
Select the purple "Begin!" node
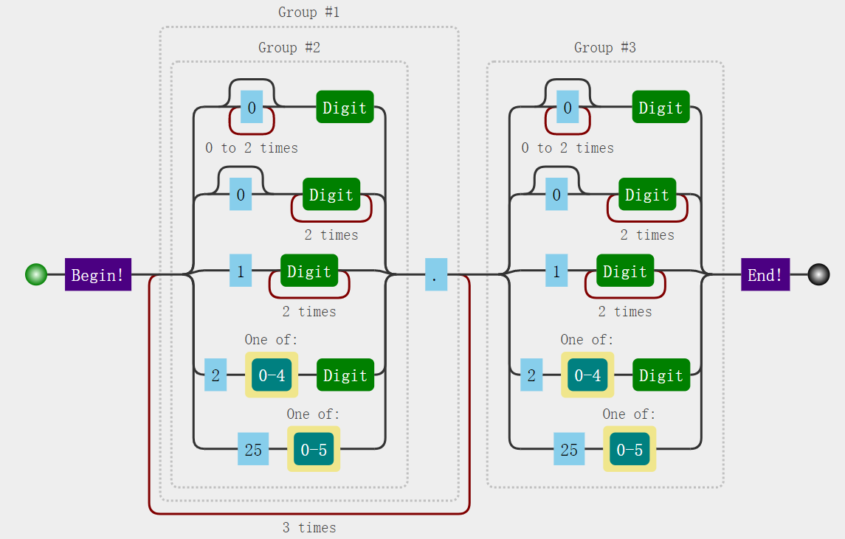pyautogui.click(x=98, y=275)
